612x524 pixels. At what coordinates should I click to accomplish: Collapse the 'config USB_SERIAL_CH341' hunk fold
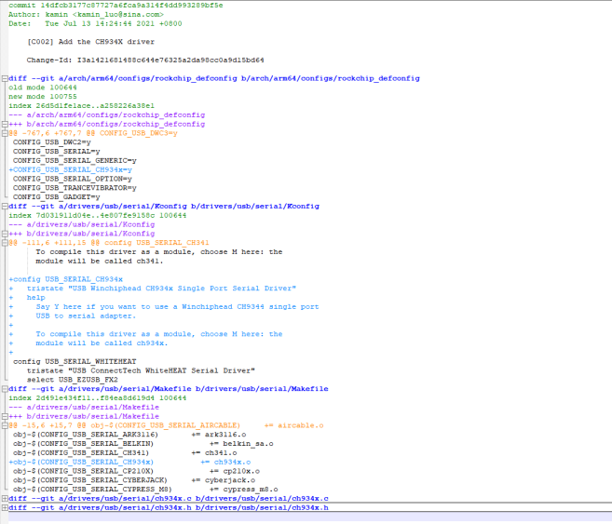[5, 243]
